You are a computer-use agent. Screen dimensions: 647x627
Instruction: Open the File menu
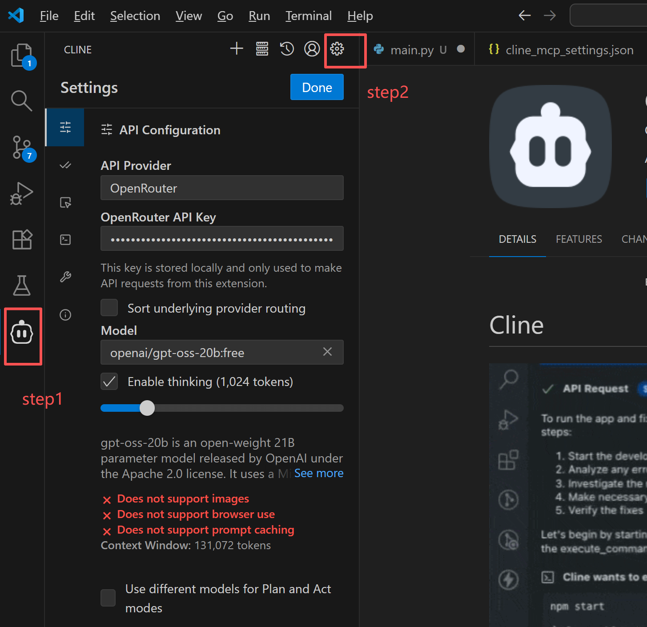[49, 16]
